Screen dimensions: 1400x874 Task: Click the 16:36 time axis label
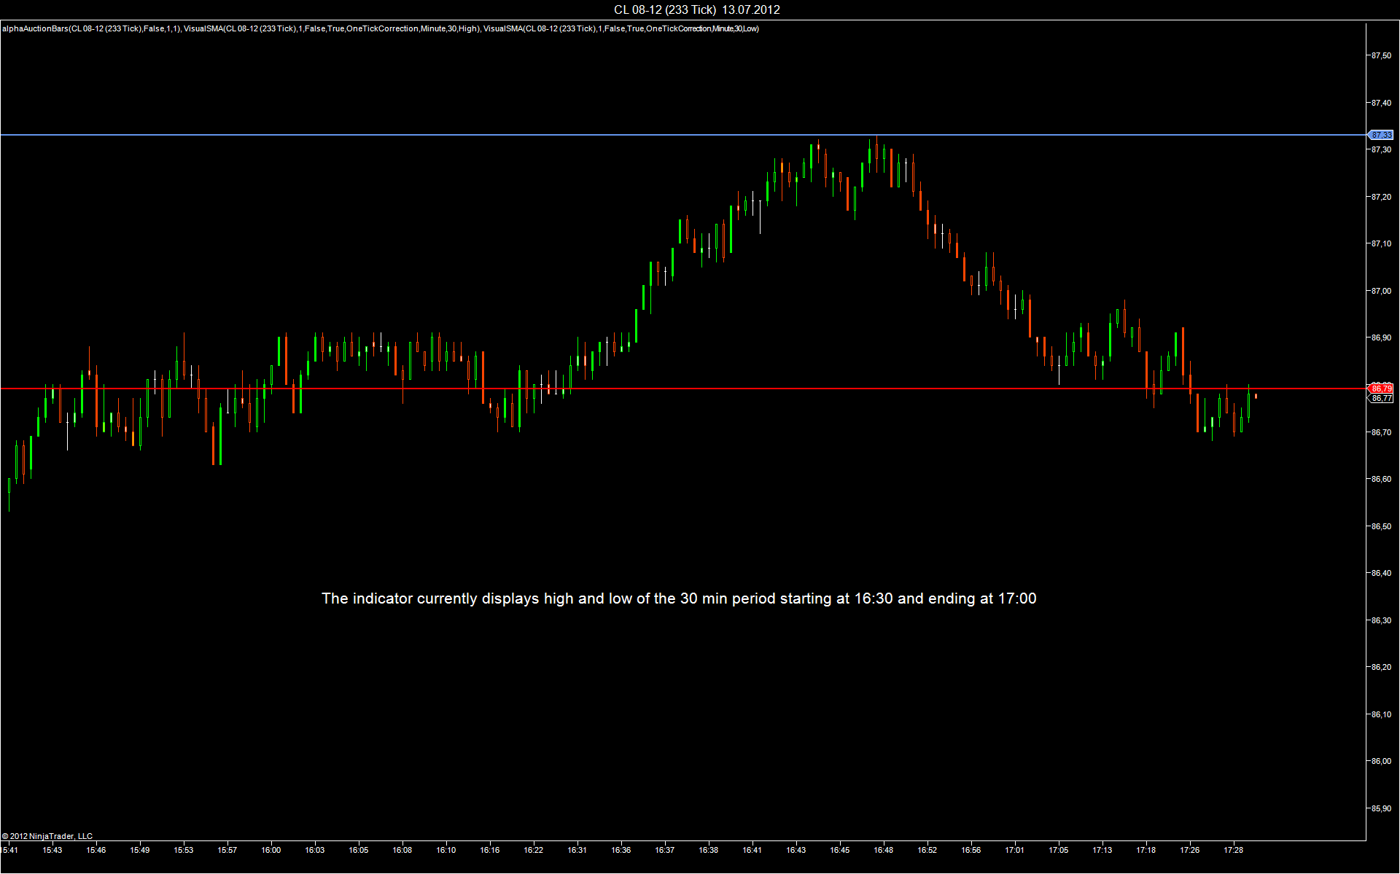pos(621,850)
